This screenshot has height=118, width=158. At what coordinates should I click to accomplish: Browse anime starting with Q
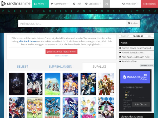tap(102, 11)
